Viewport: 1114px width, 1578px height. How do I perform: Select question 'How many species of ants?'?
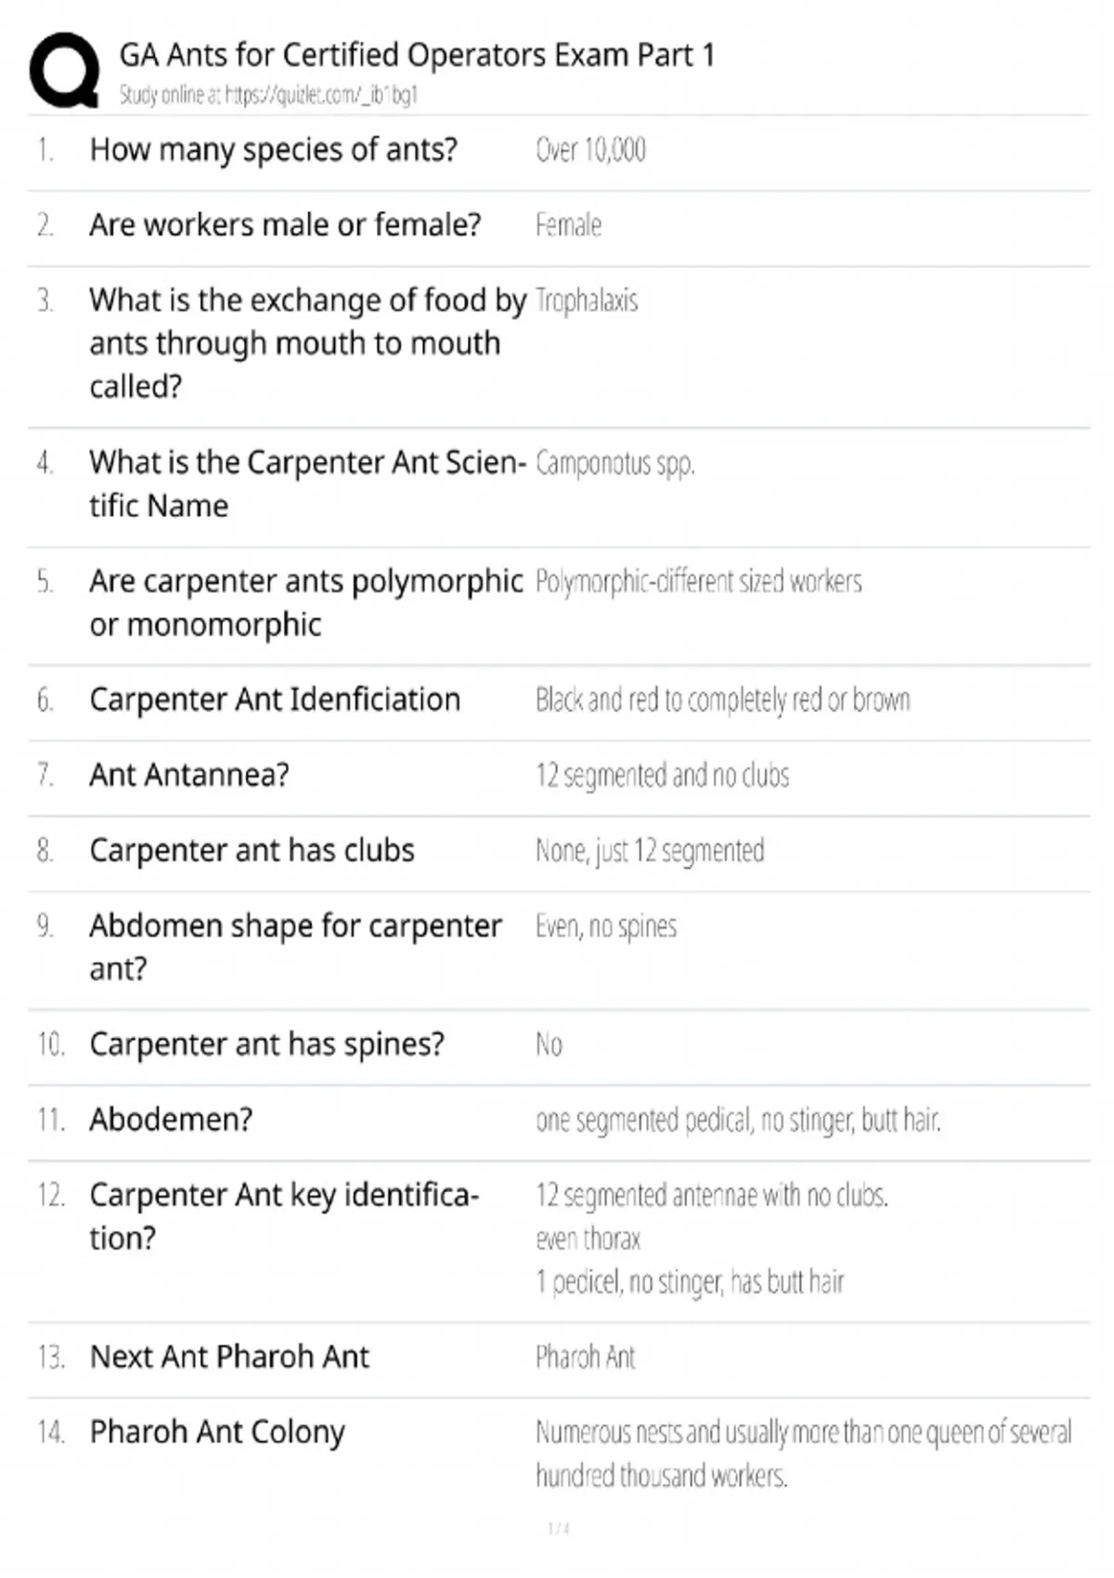[x=273, y=149]
